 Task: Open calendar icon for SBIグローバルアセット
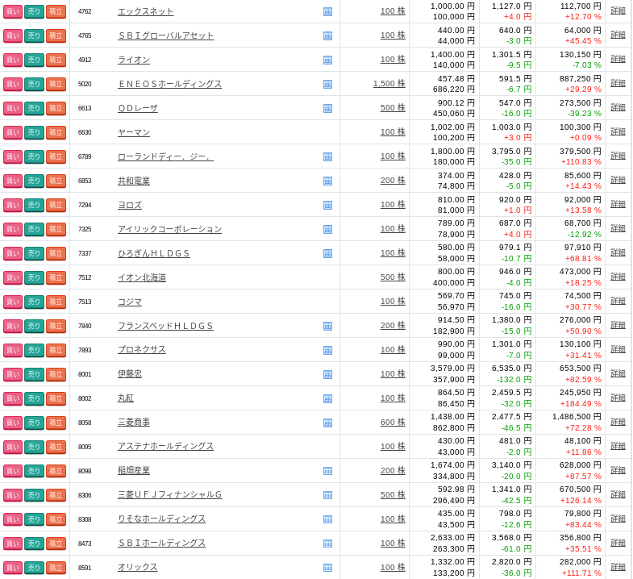[x=328, y=36]
